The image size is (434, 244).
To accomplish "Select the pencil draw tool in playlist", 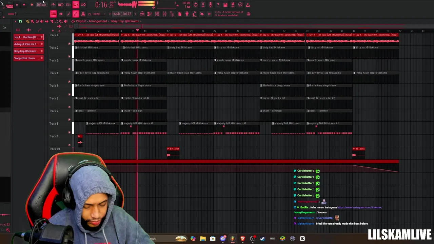I will 28,21.
